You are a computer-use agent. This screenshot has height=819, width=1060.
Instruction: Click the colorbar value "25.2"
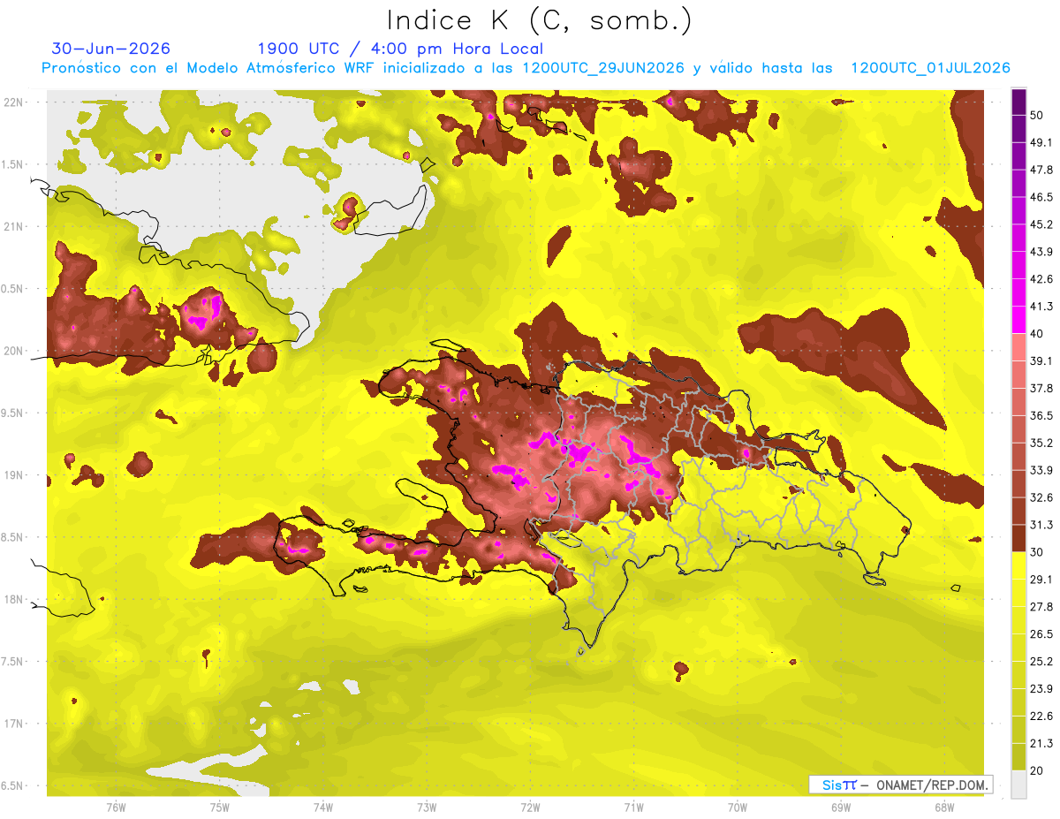pyautogui.click(x=1041, y=661)
